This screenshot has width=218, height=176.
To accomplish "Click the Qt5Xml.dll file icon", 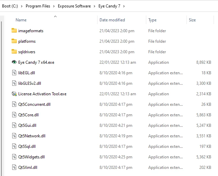I will 14,167.
